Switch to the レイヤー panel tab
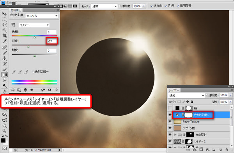This screenshot has width=234, height=153. point(174,90)
